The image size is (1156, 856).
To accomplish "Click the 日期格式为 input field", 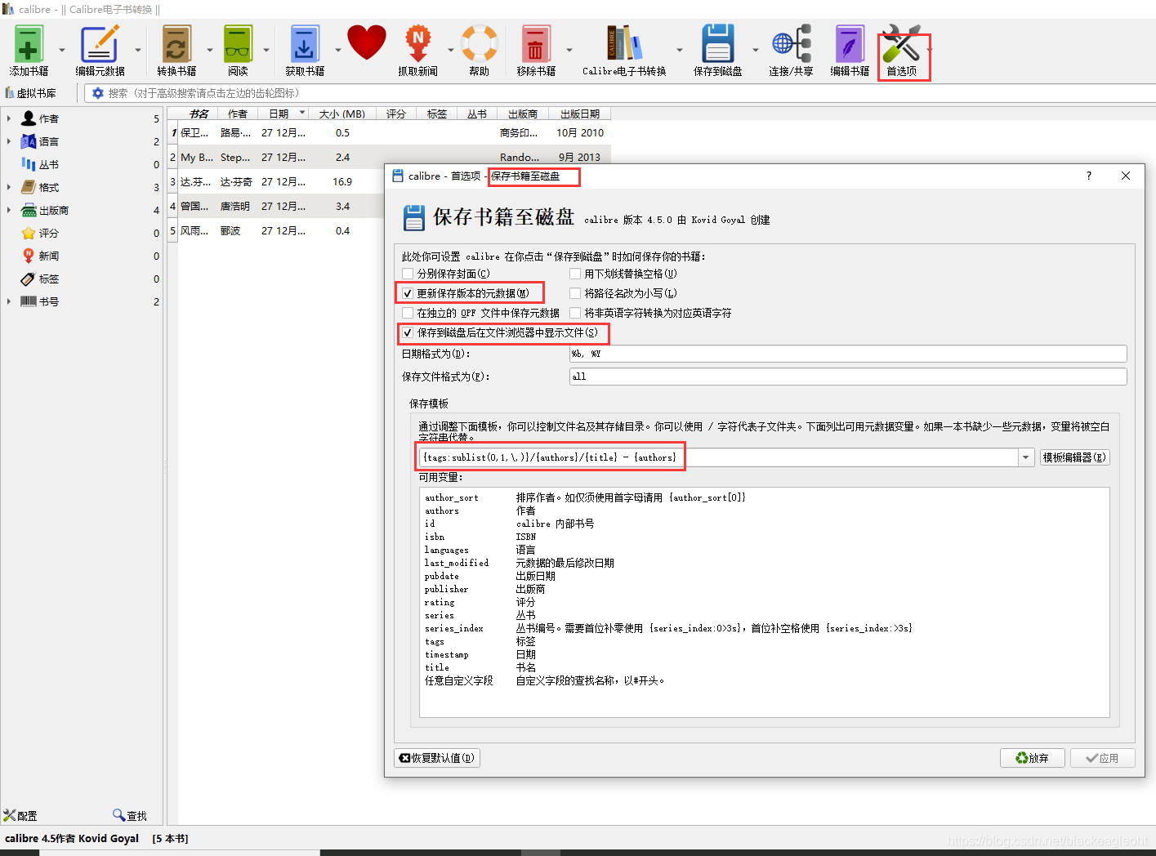I will click(848, 354).
